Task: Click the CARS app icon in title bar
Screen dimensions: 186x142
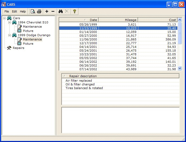Action: (4, 5)
